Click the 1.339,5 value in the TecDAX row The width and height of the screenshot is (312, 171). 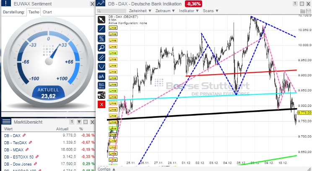point(70,142)
